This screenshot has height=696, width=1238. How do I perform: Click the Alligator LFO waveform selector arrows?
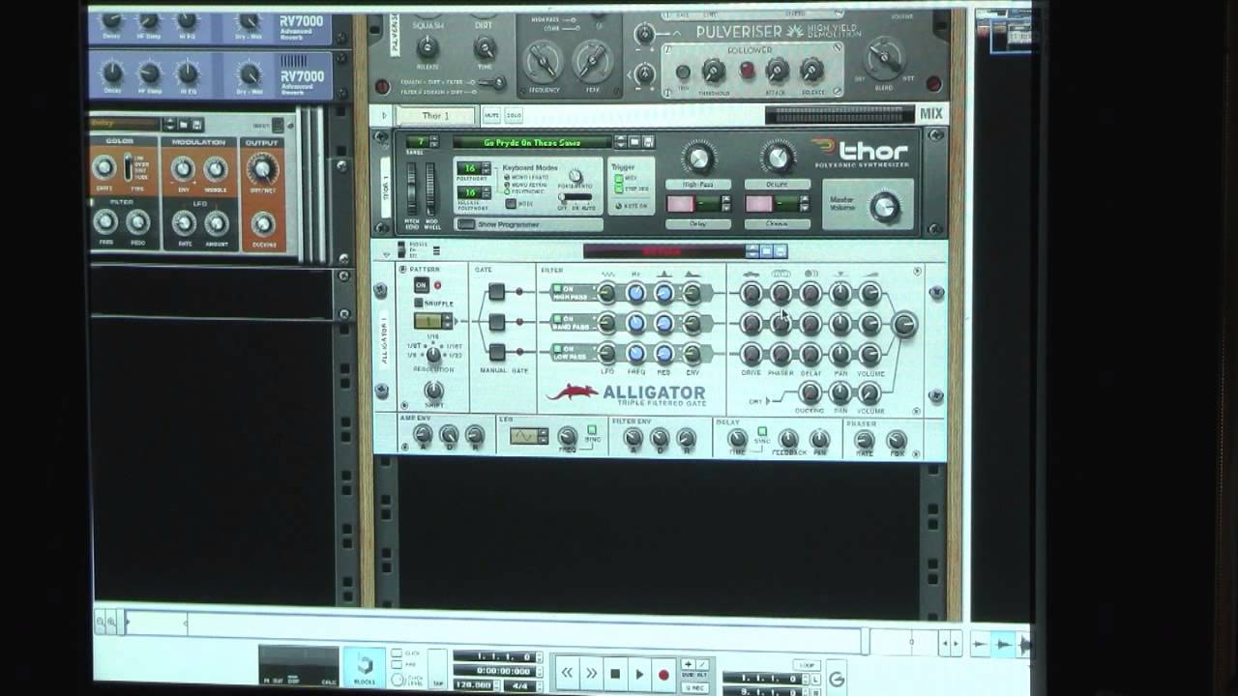pos(543,436)
